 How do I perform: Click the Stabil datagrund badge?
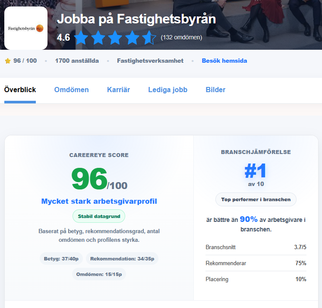point(99,216)
